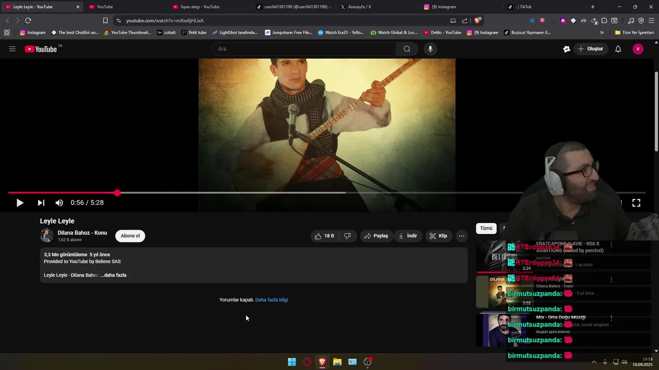Select the Tümü filter chip

click(487, 228)
